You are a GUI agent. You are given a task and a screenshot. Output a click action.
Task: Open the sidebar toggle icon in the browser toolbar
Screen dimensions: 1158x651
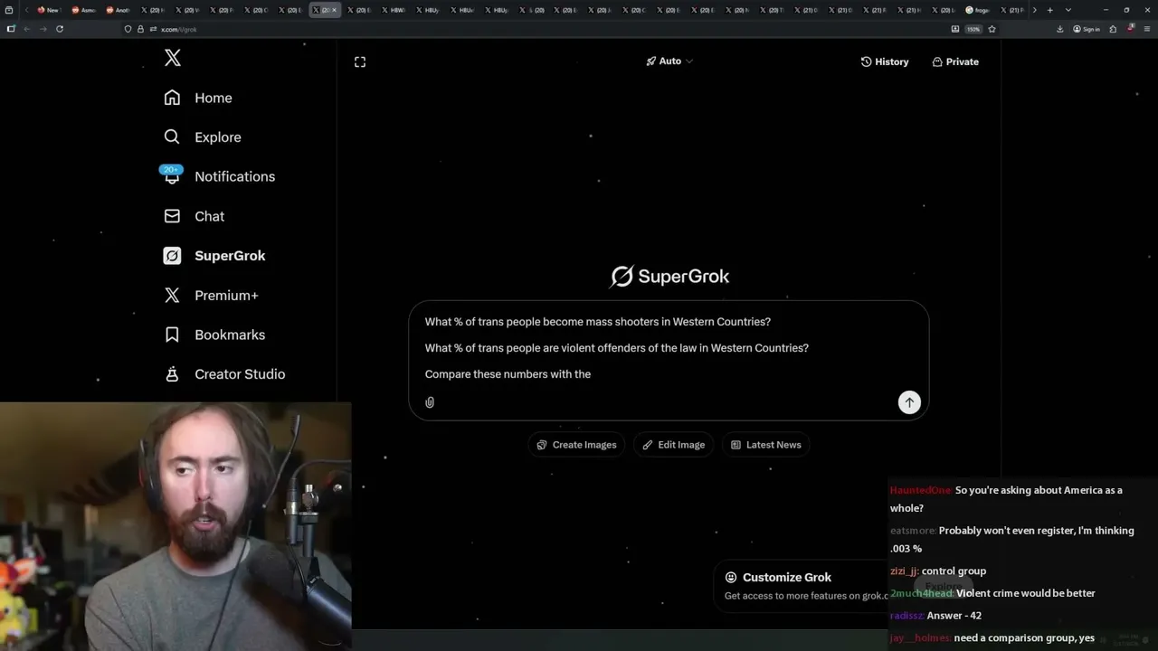[10, 29]
